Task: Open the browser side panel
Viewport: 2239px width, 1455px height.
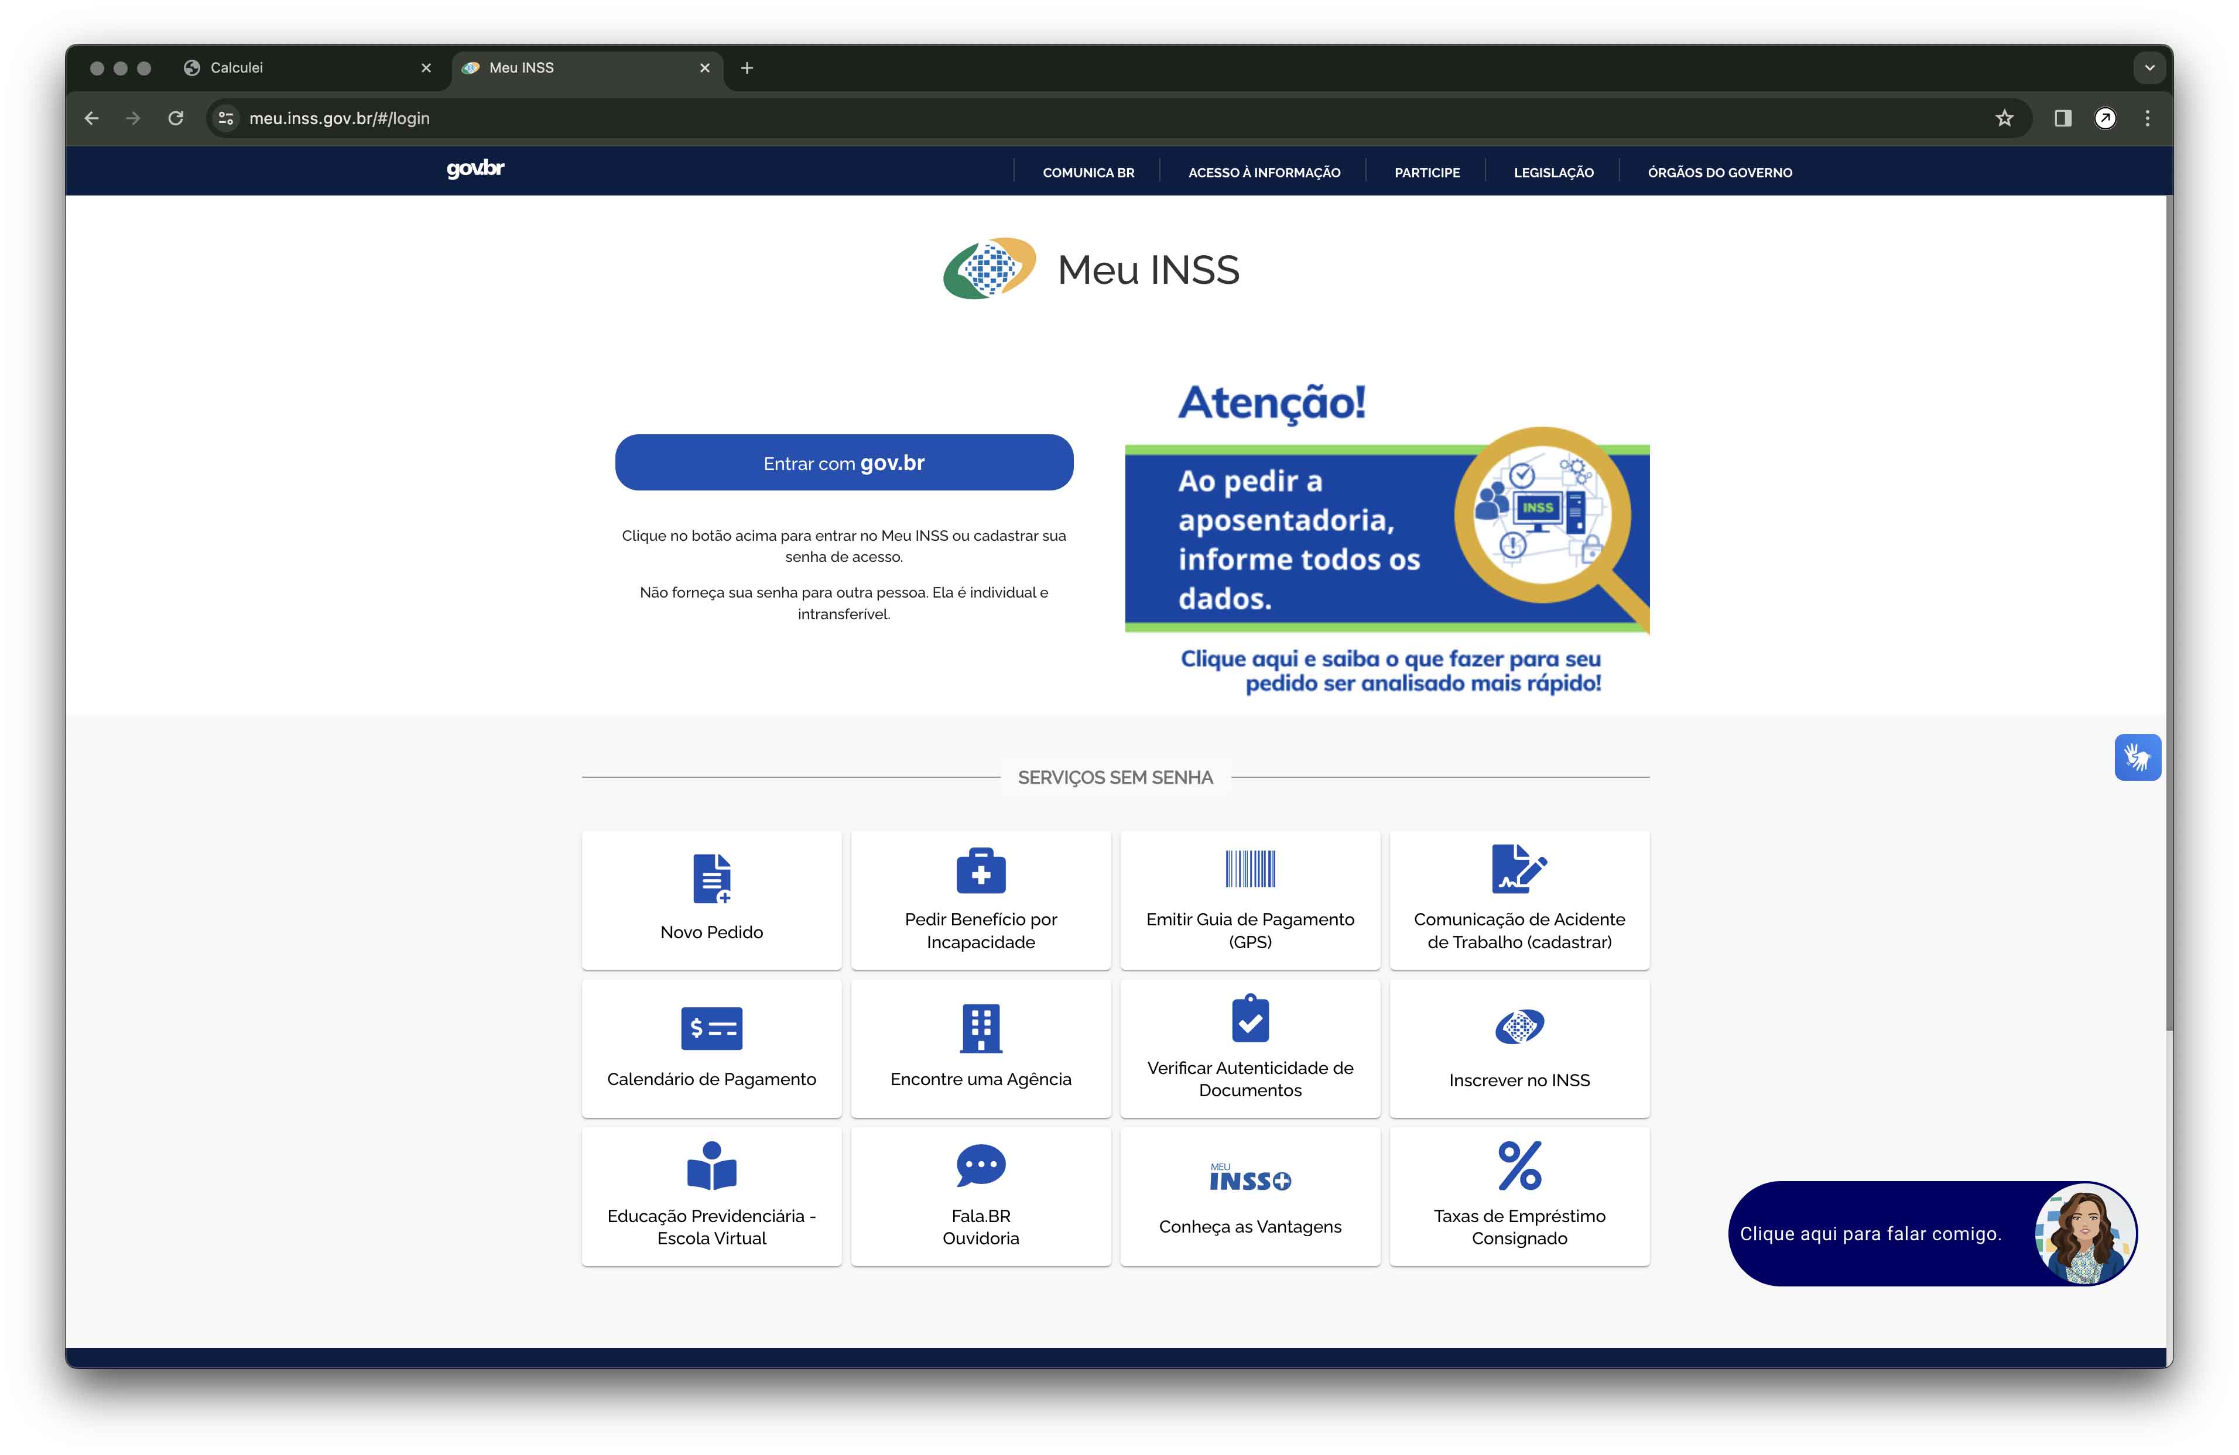Action: pos(2062,118)
